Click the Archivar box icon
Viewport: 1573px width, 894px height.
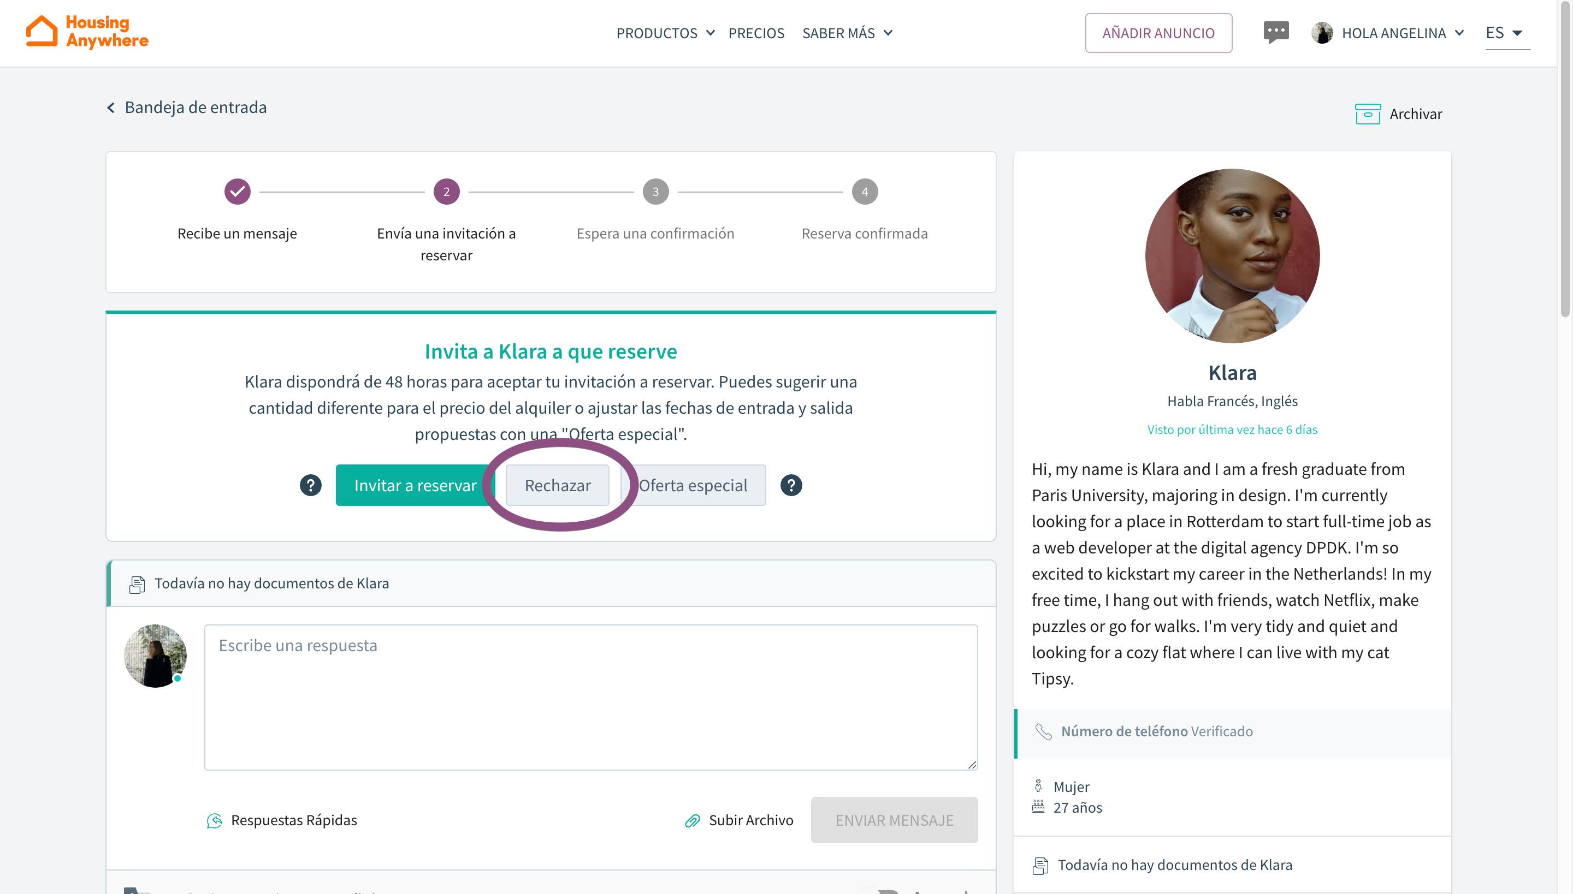tap(1367, 114)
